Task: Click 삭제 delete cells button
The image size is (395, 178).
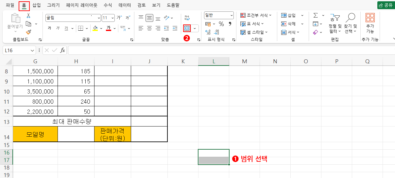Action: (289, 24)
